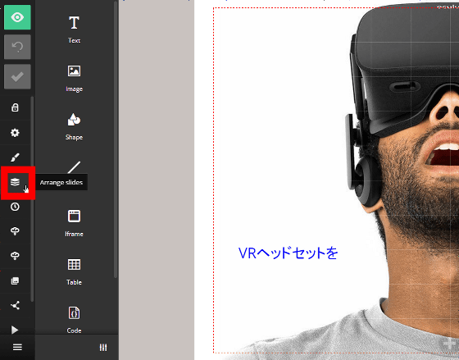Open the clock revision history

15,207
